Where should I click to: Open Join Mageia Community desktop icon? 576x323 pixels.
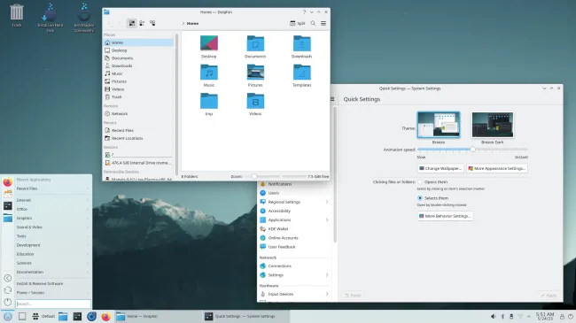point(84,18)
